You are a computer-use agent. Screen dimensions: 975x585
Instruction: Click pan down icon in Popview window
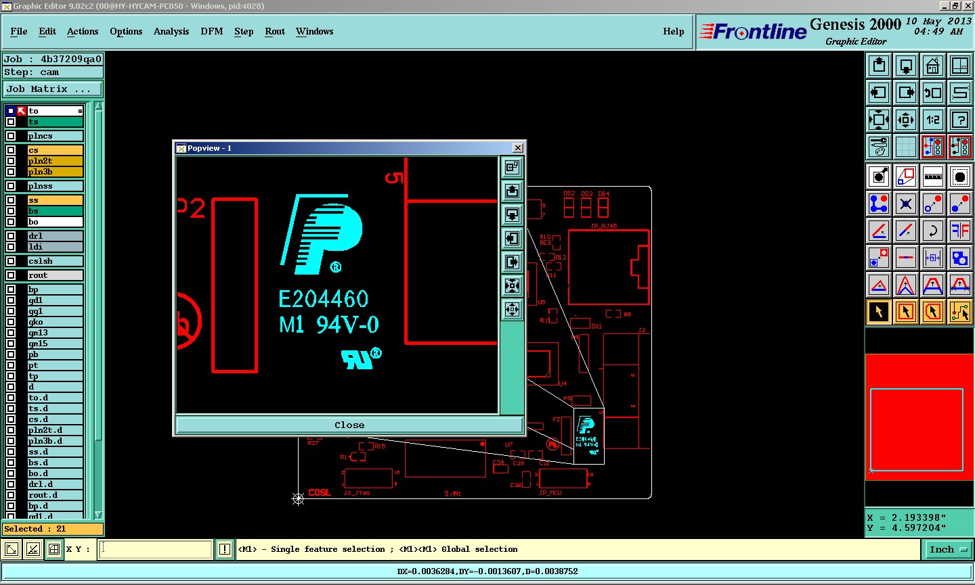[512, 215]
